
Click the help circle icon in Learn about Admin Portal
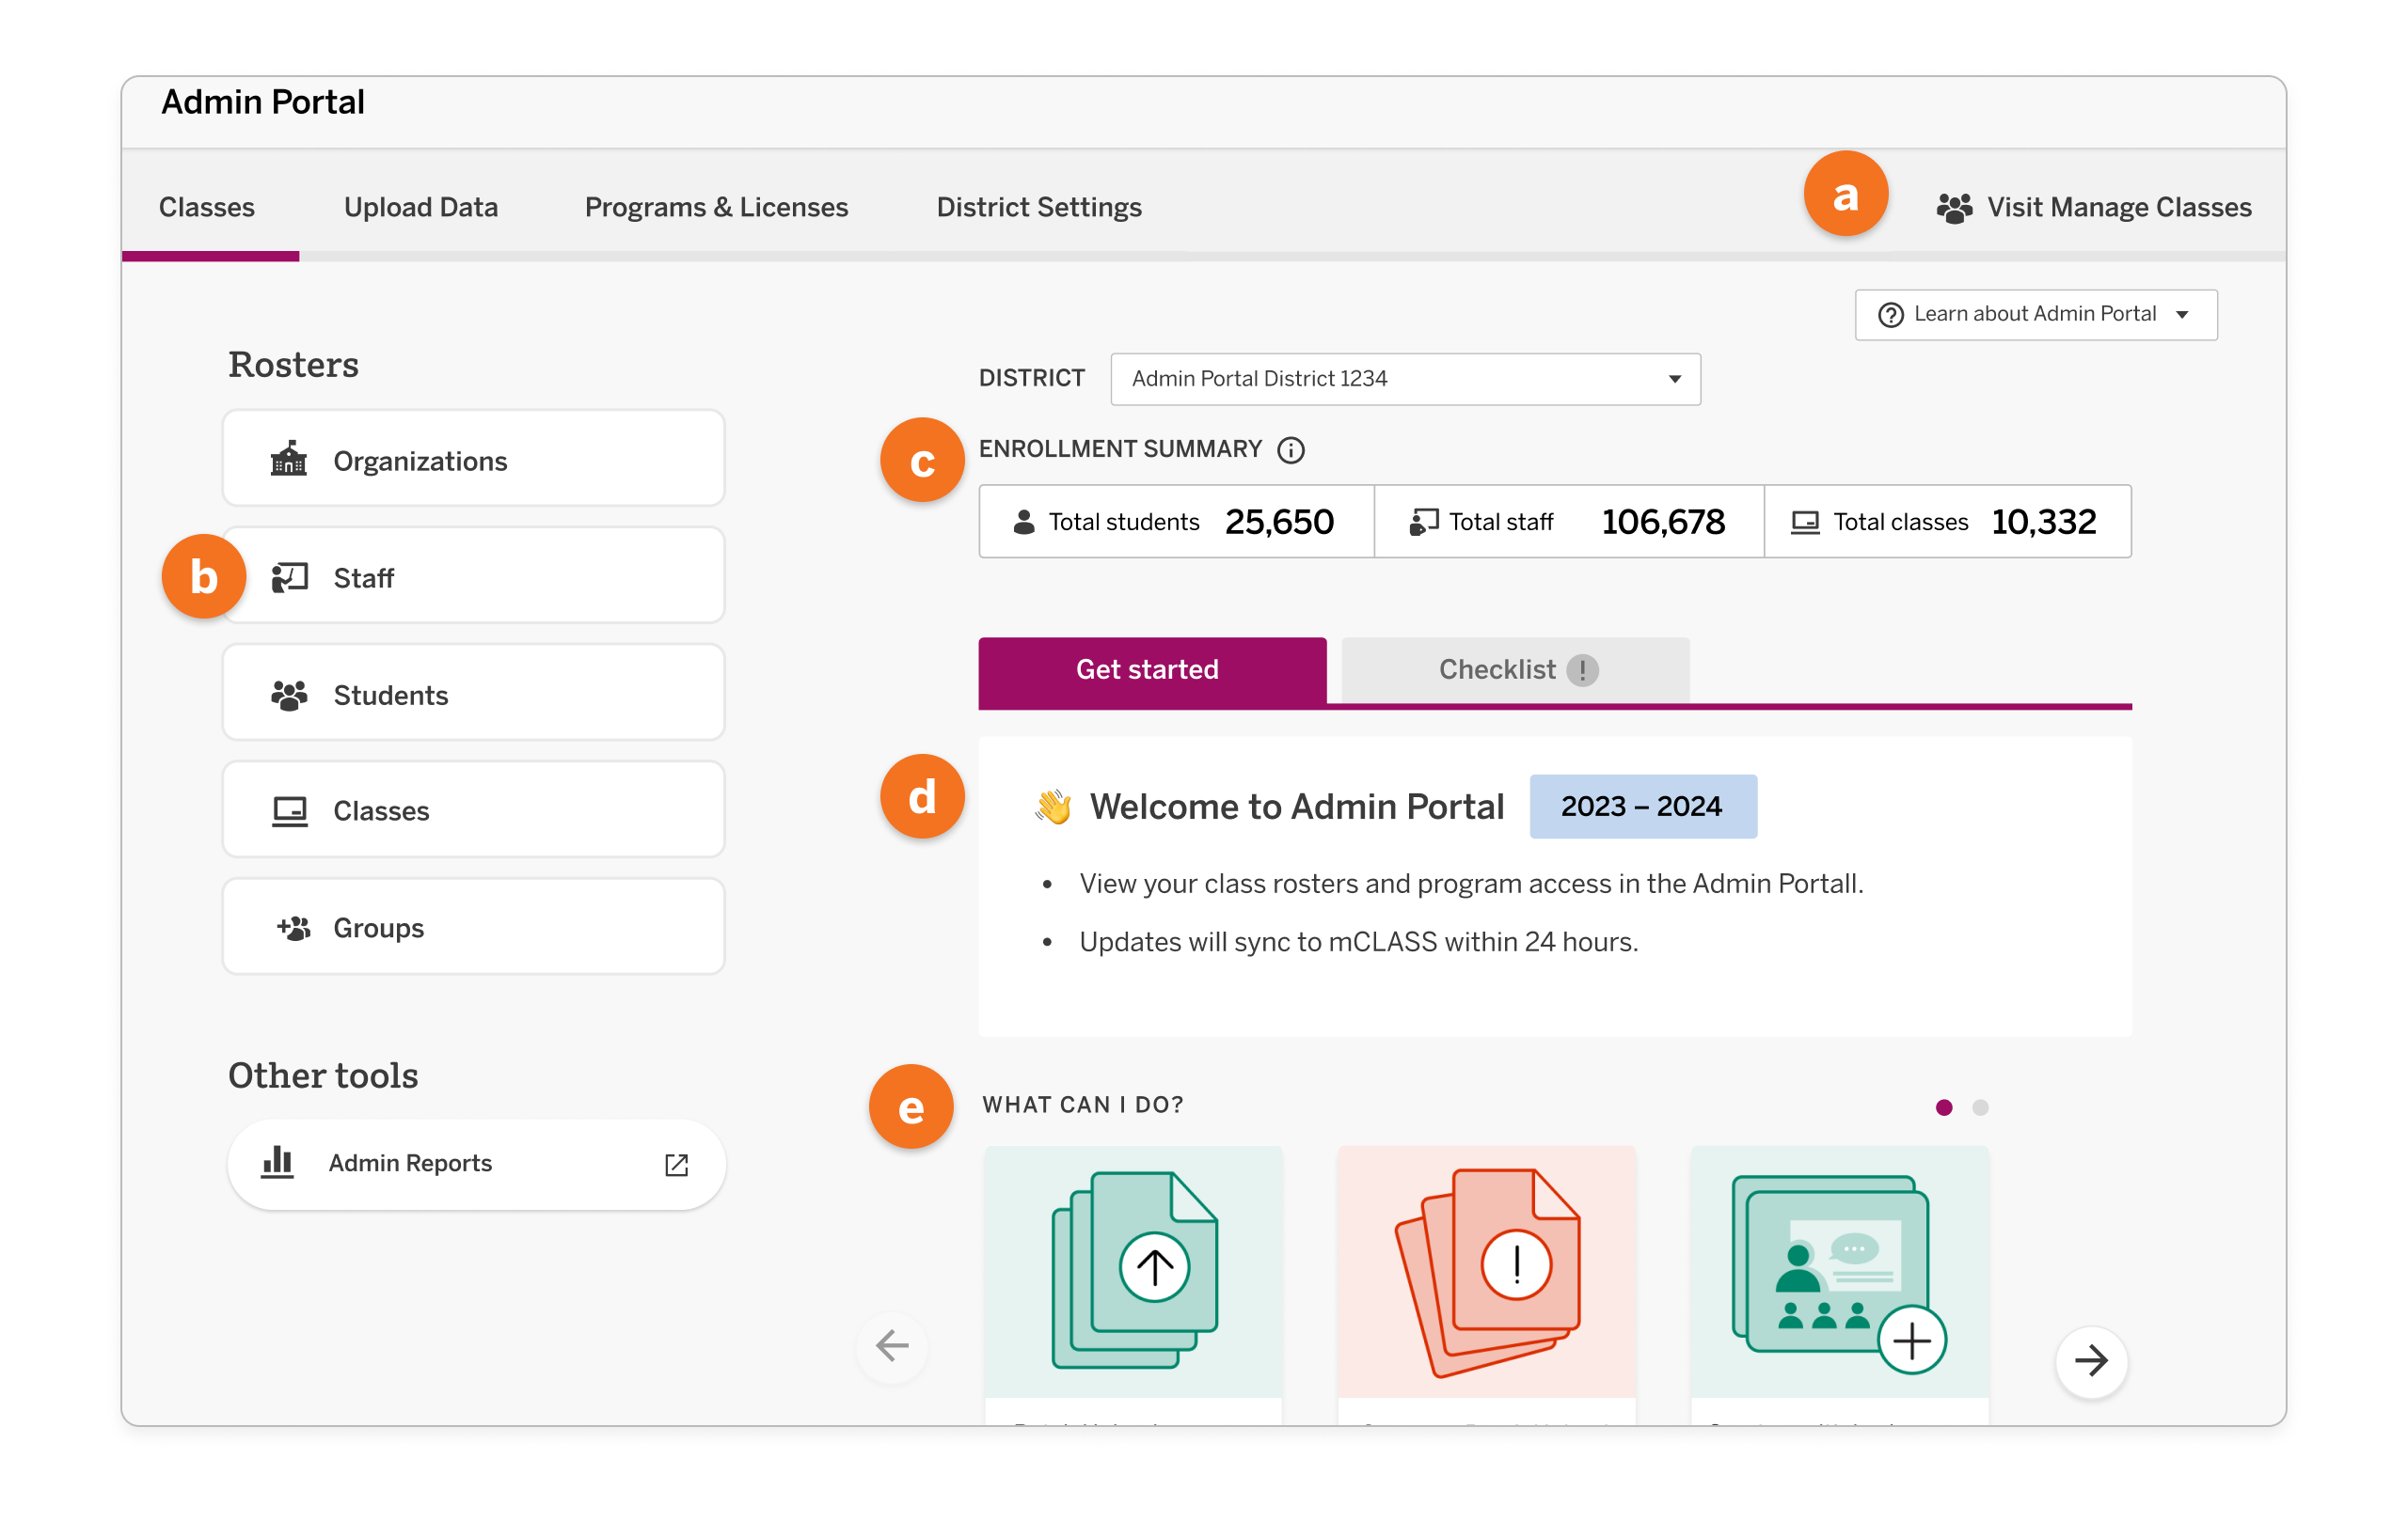(x=1890, y=314)
